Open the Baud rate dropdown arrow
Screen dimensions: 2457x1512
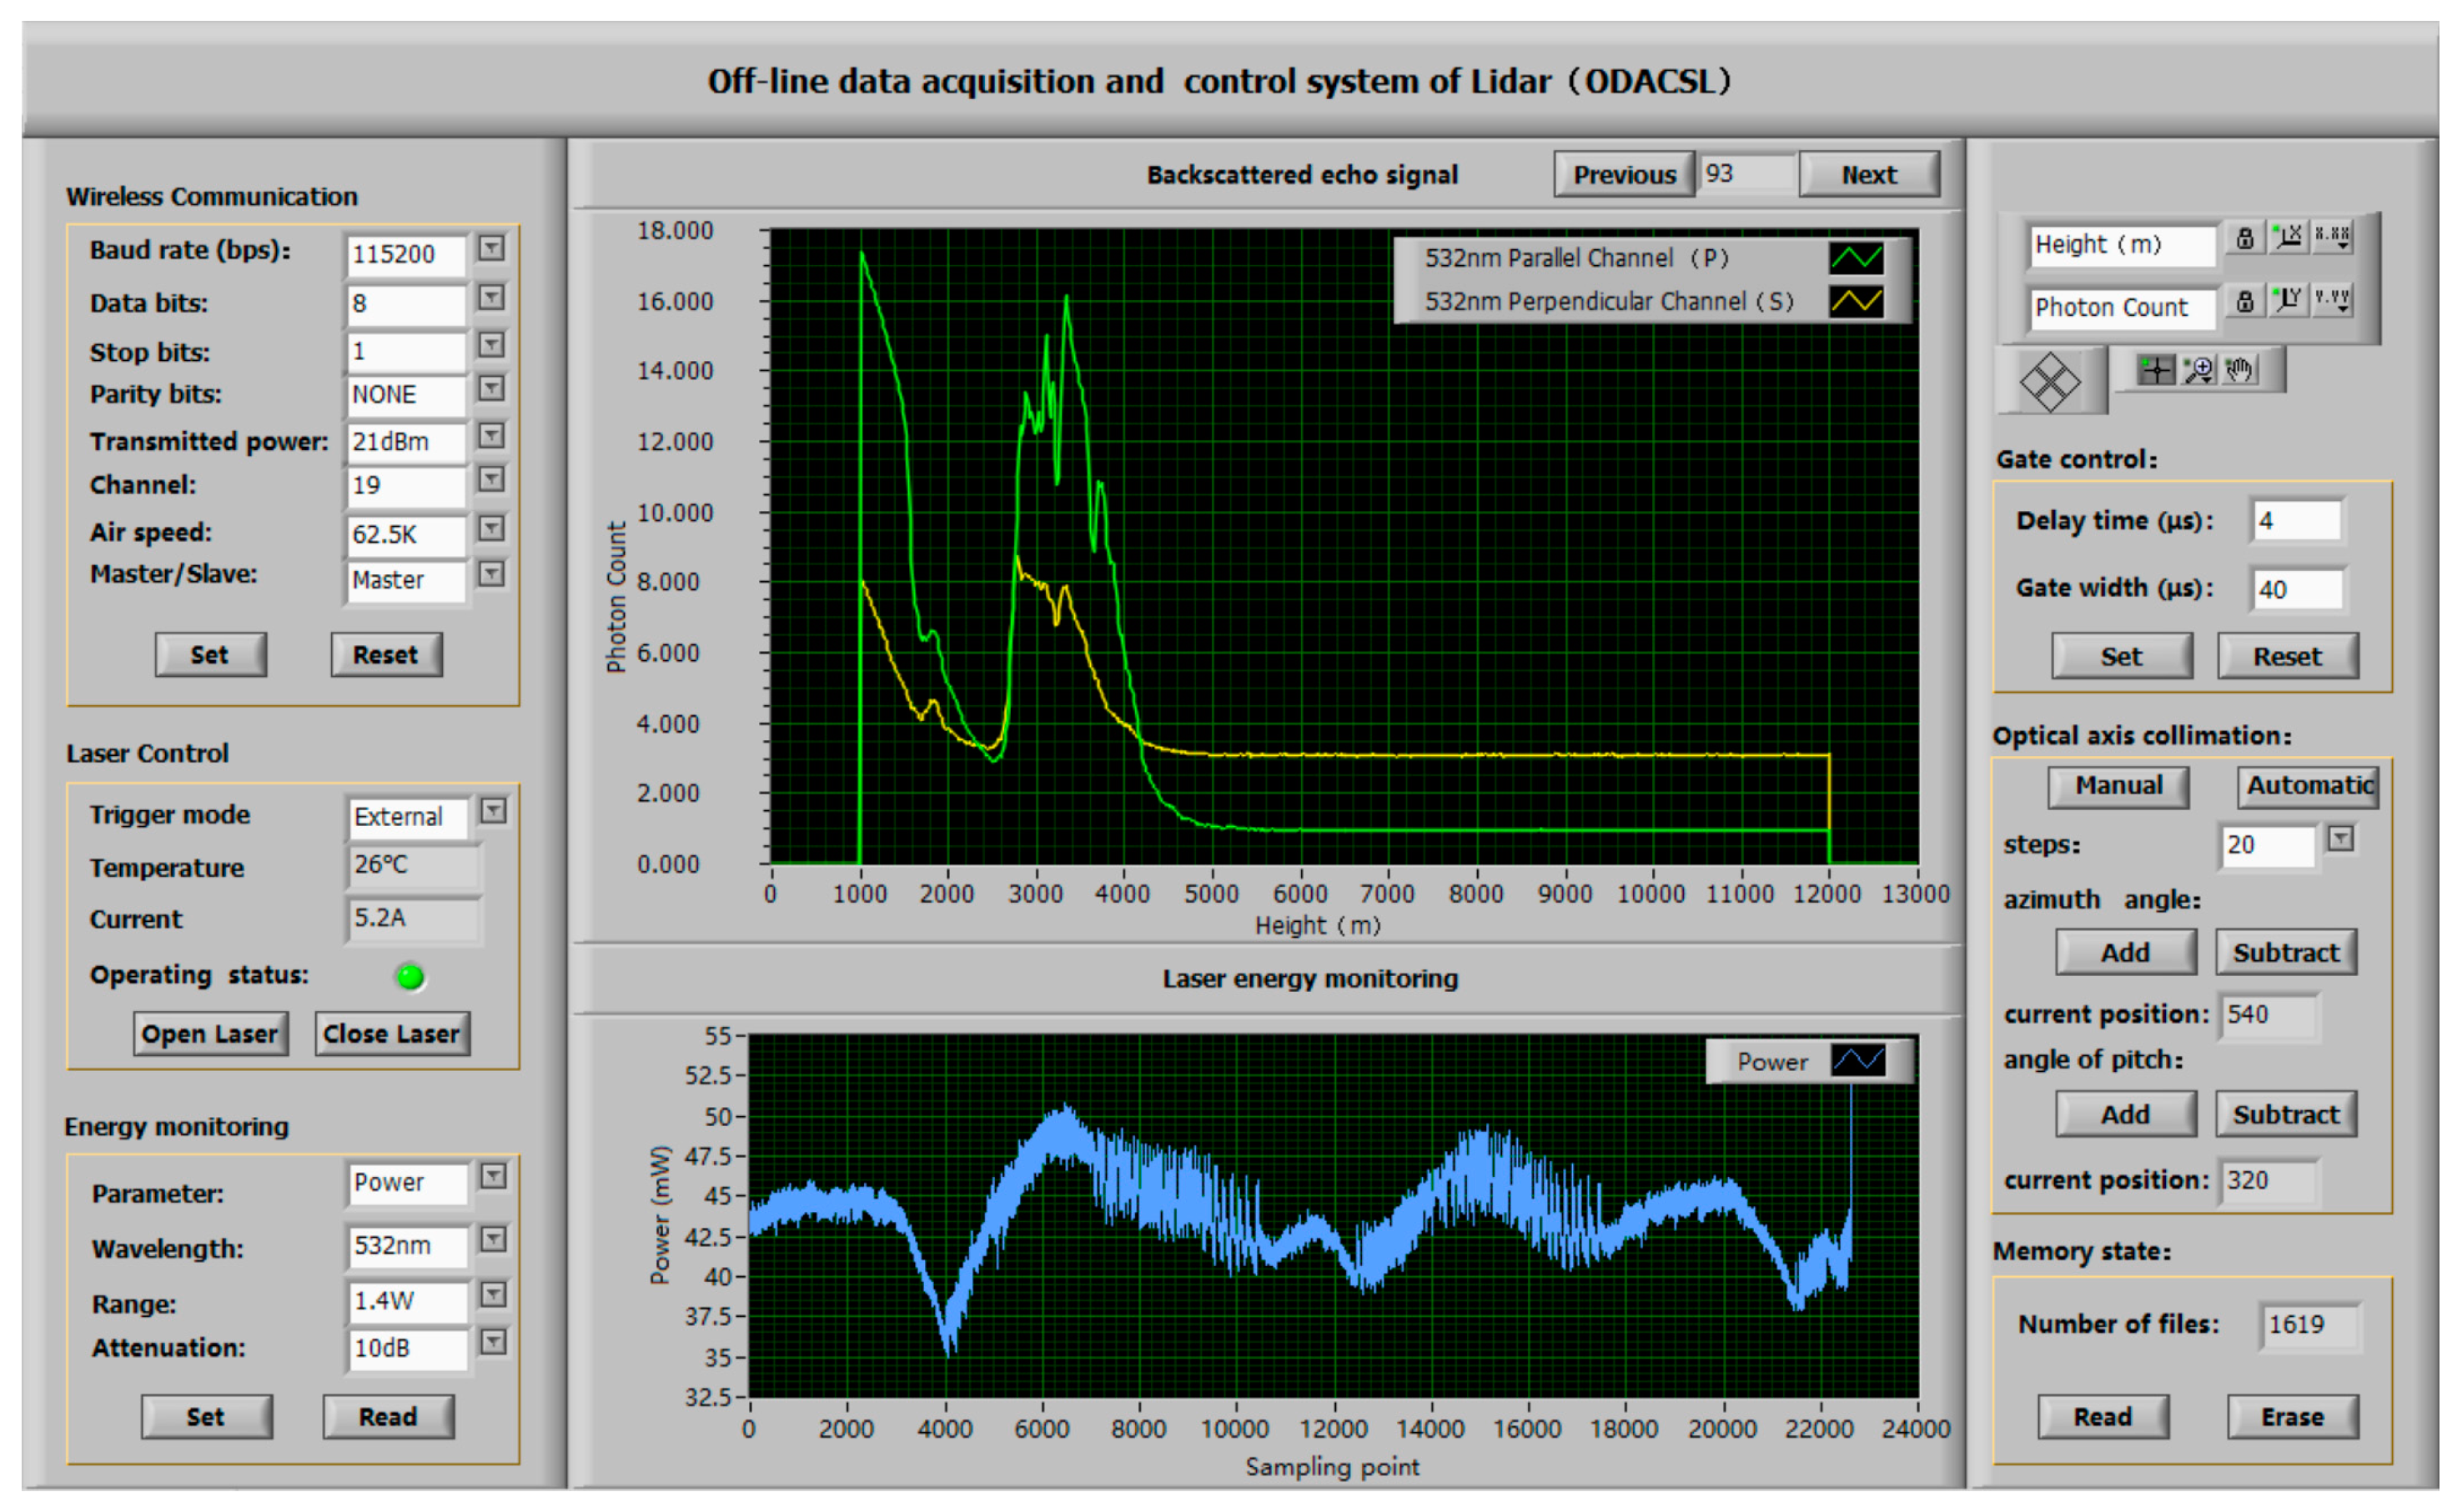point(490,248)
